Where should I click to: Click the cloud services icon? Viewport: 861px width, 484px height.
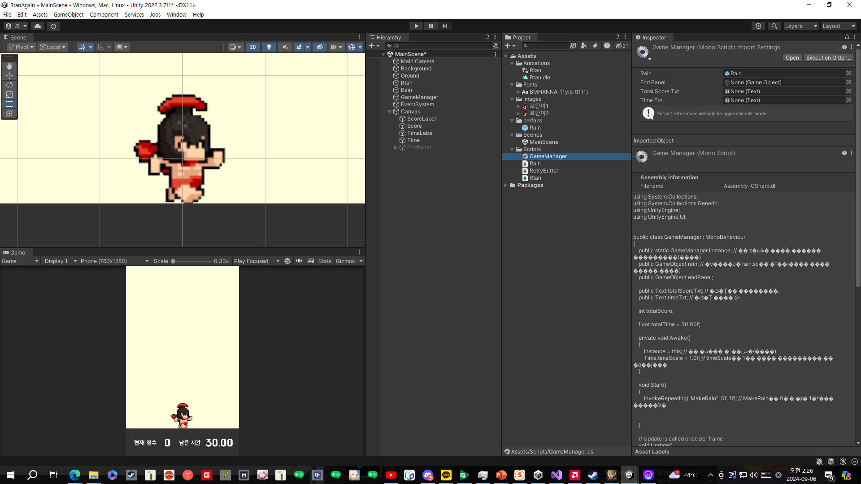click(x=38, y=26)
